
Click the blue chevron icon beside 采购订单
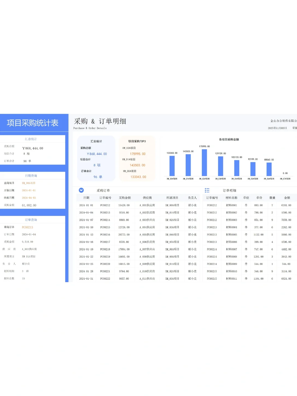point(81,190)
